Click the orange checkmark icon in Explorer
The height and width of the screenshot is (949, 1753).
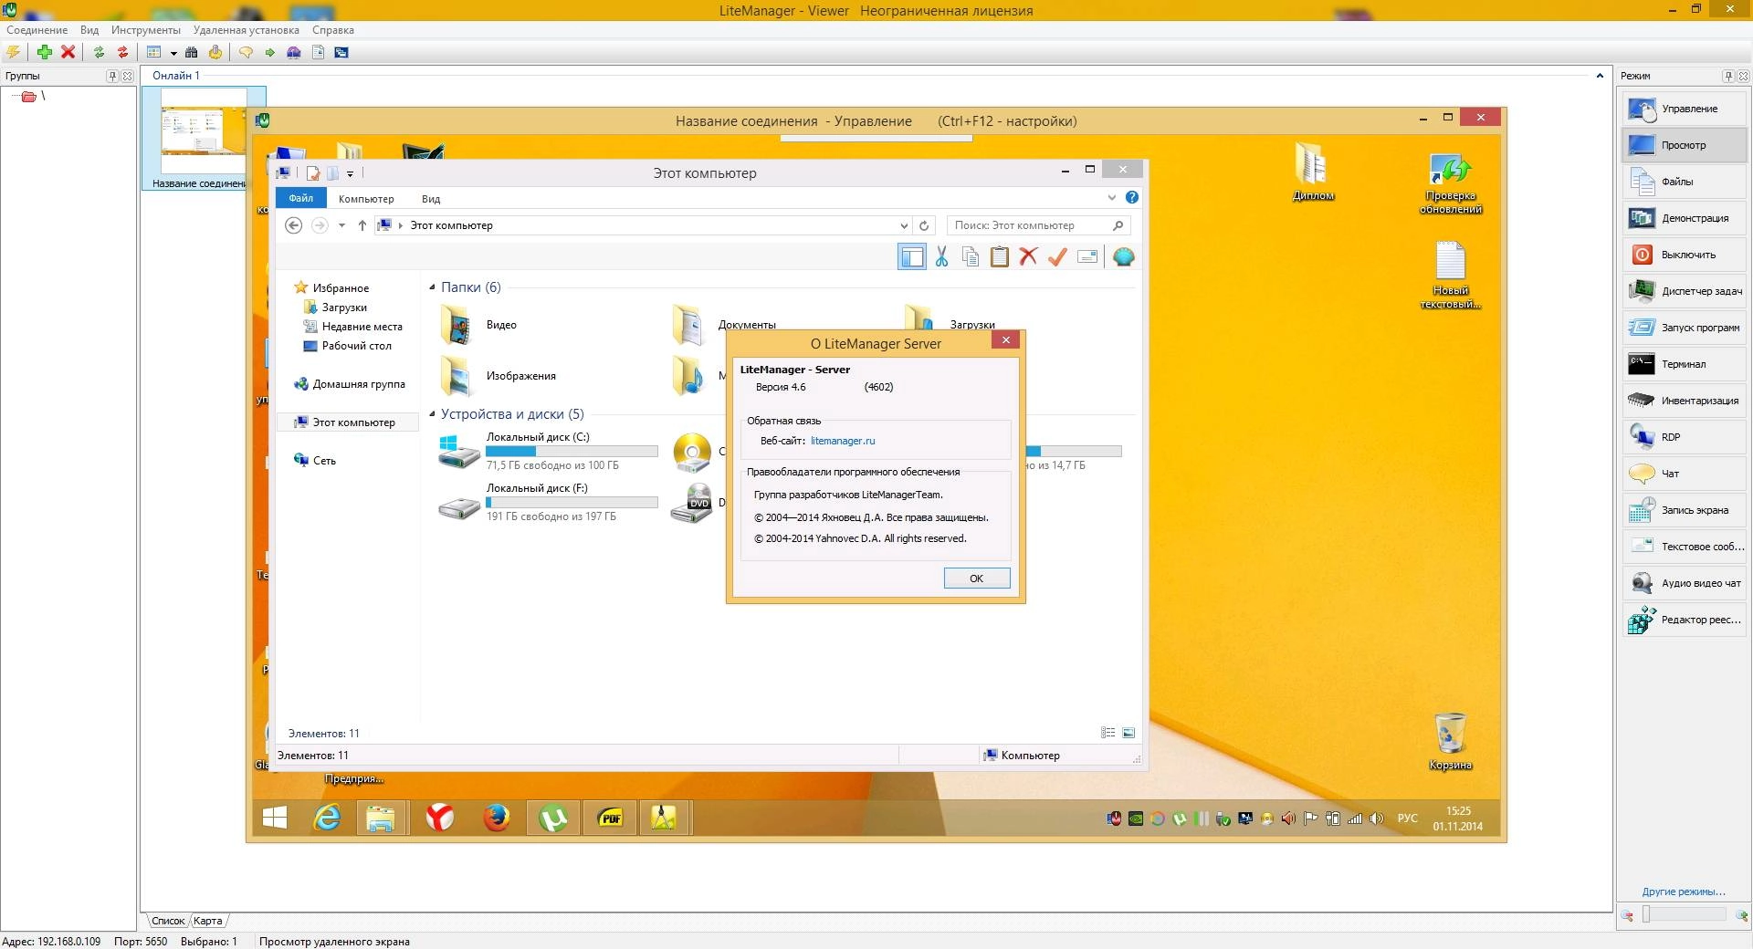[x=1057, y=256]
